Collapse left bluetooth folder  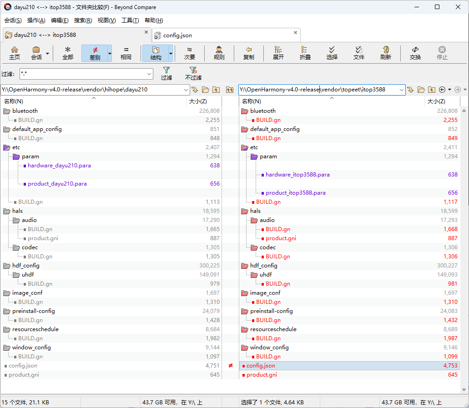click(6, 111)
